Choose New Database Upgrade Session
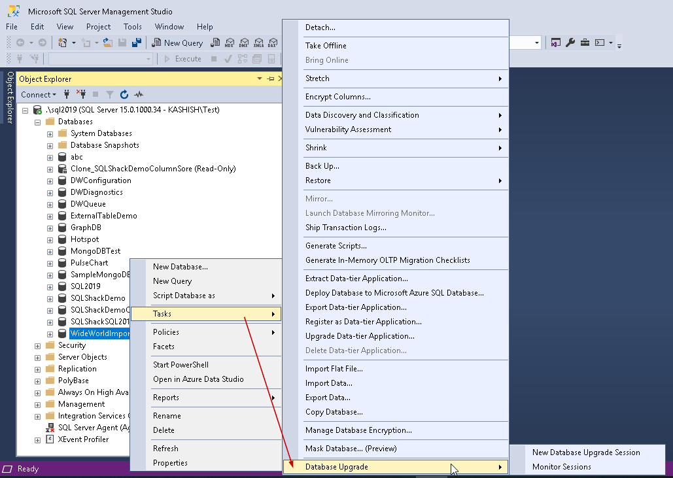 [586, 452]
